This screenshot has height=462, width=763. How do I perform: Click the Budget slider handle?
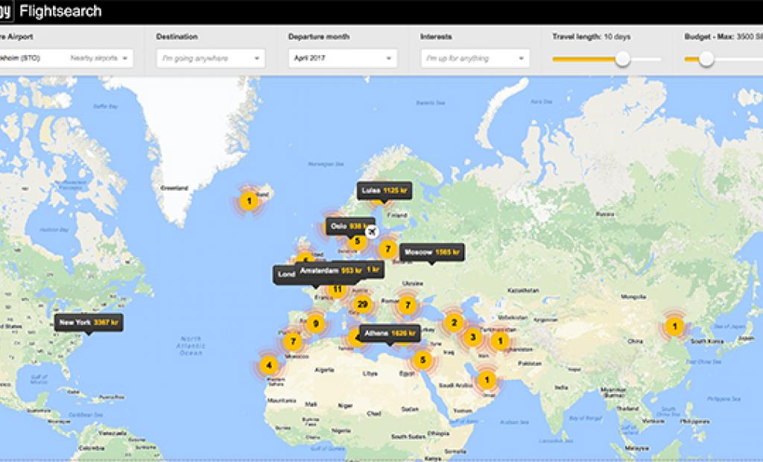(x=706, y=59)
